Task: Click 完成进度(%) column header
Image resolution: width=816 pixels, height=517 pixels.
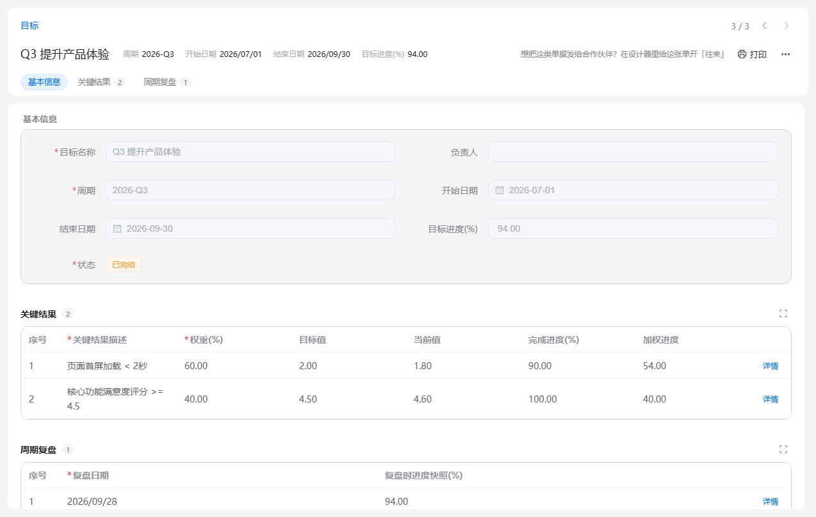Action: pyautogui.click(x=553, y=340)
